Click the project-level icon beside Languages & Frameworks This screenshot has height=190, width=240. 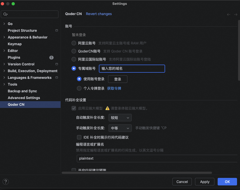point(57,78)
